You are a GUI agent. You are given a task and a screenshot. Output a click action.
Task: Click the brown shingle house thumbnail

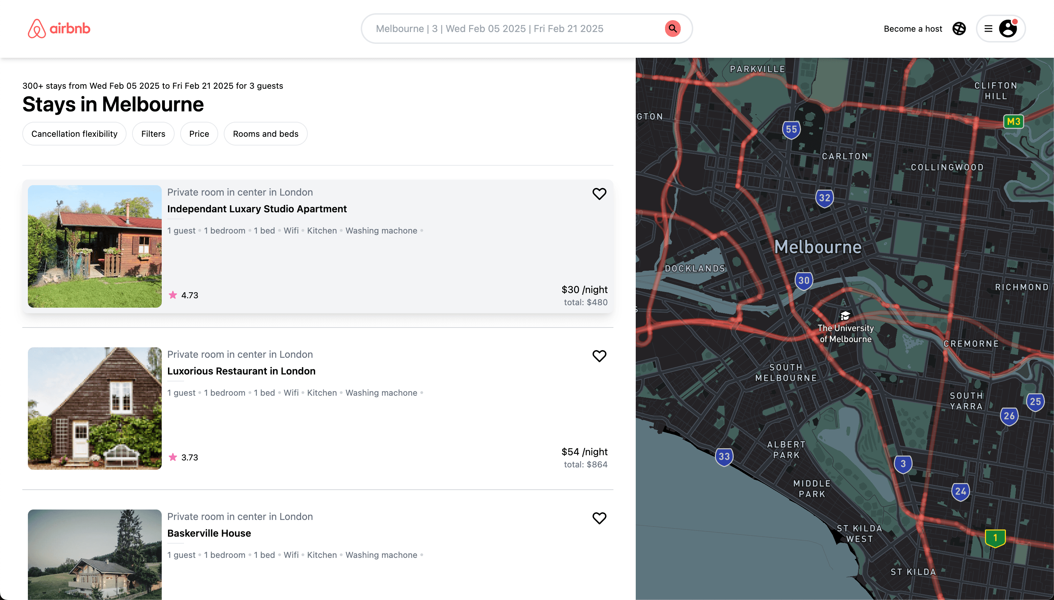[94, 408]
